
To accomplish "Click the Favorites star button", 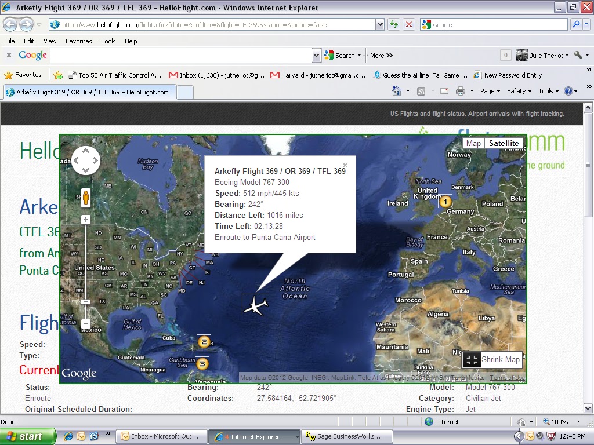I will pos(23,75).
